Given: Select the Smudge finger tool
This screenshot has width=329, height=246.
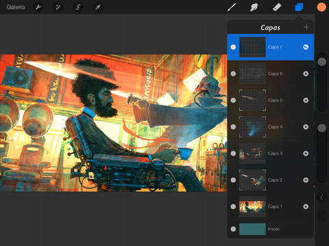Looking at the screenshot, I should click(254, 8).
